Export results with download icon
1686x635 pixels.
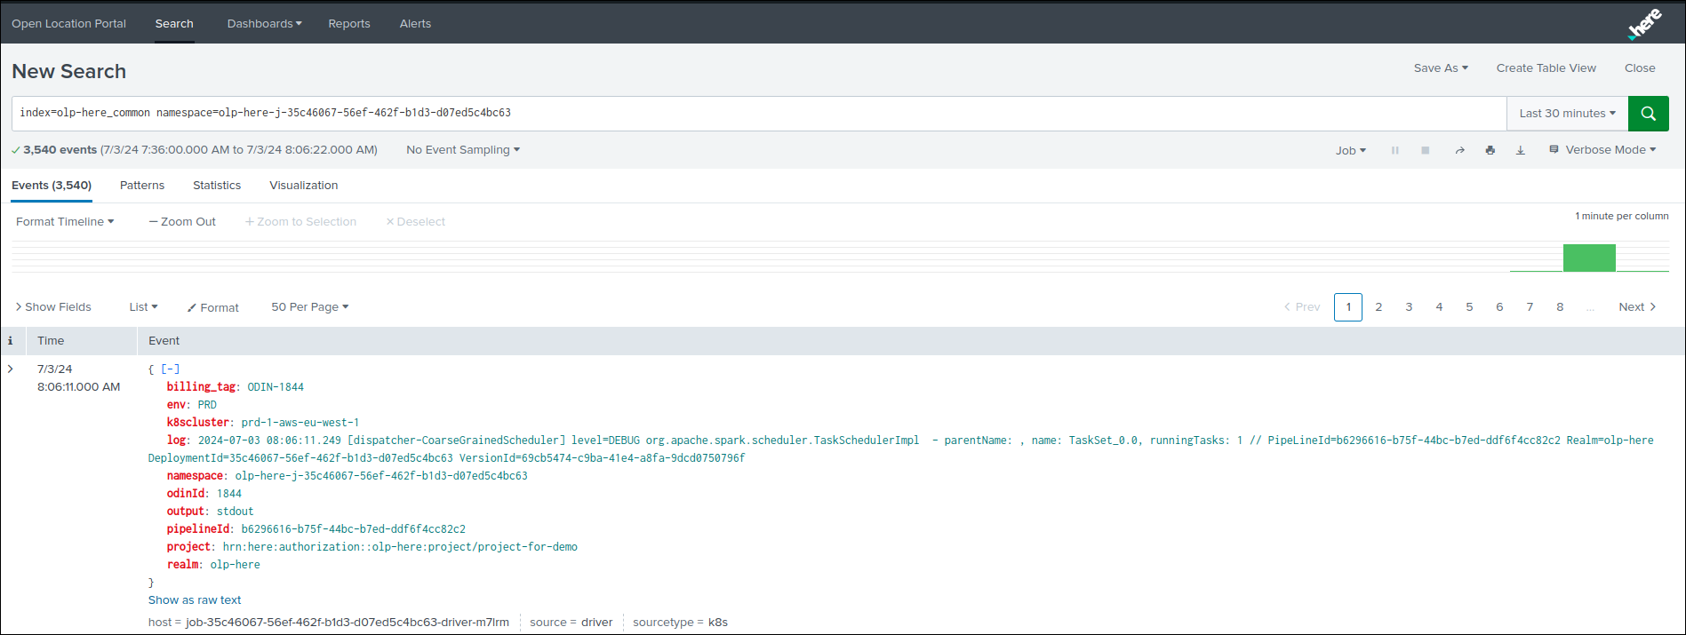[x=1521, y=151]
